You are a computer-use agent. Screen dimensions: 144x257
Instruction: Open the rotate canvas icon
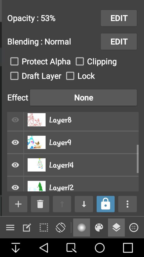[x=61, y=228]
